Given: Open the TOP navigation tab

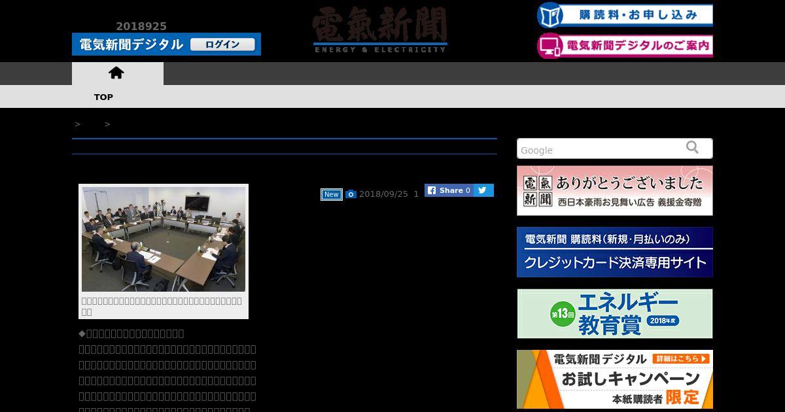Looking at the screenshot, I should click(x=103, y=97).
